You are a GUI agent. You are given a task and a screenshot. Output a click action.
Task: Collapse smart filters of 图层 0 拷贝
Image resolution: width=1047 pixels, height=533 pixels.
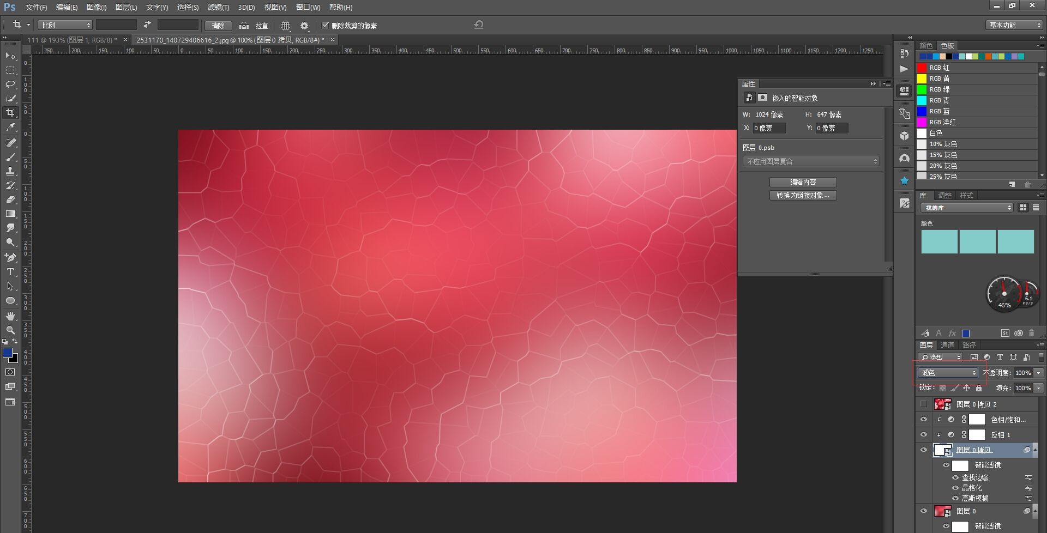click(1035, 450)
